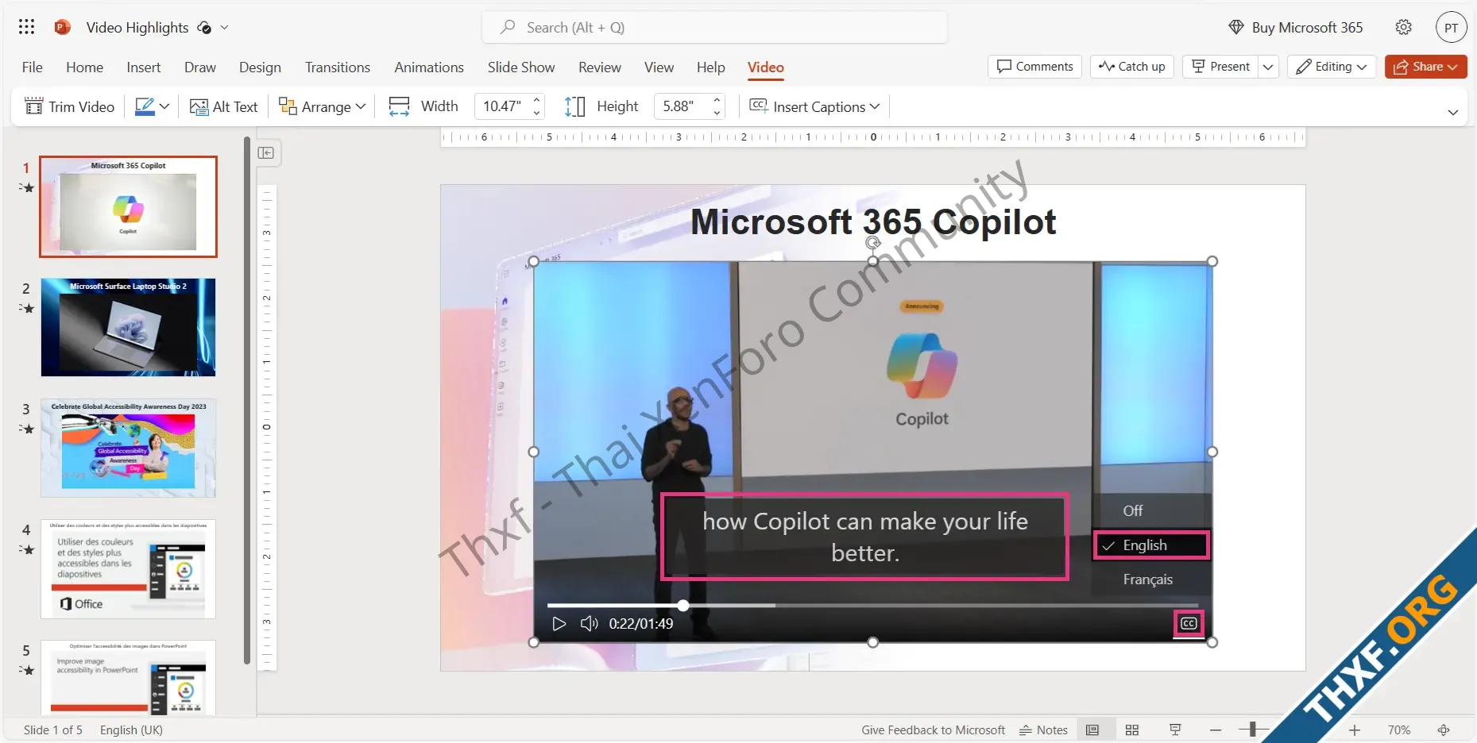Click the Trim Video tool
The image size is (1477, 743).
coord(70,106)
